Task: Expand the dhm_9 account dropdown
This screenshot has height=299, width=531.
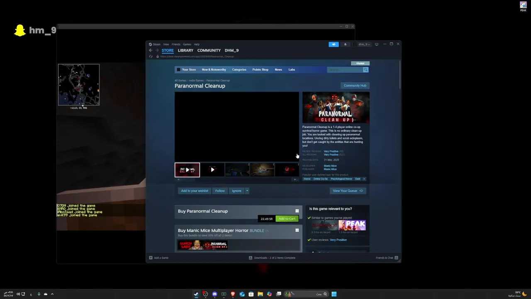Action: [x=364, y=44]
